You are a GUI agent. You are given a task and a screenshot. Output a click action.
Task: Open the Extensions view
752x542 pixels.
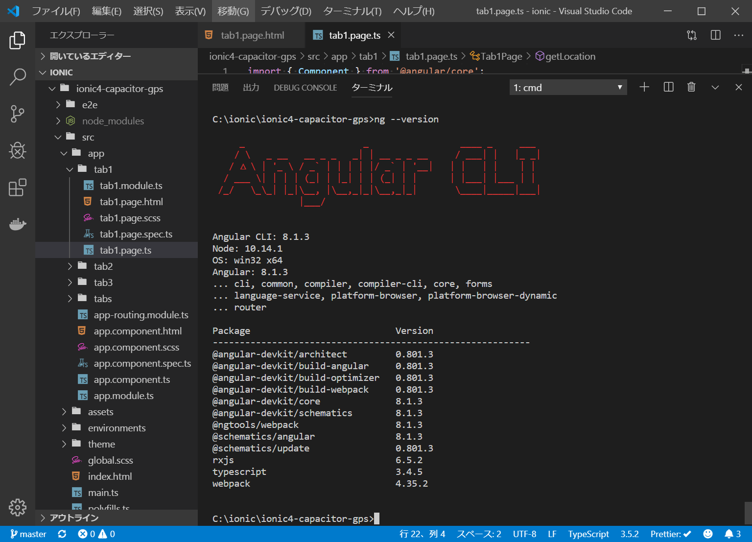pos(18,188)
